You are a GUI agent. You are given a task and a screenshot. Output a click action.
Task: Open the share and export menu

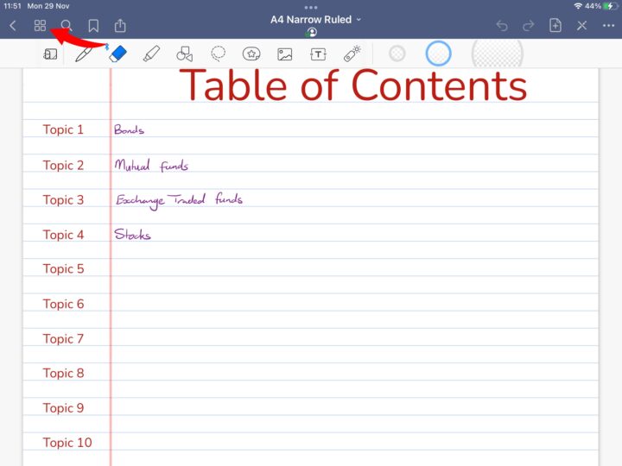pyautogui.click(x=120, y=26)
